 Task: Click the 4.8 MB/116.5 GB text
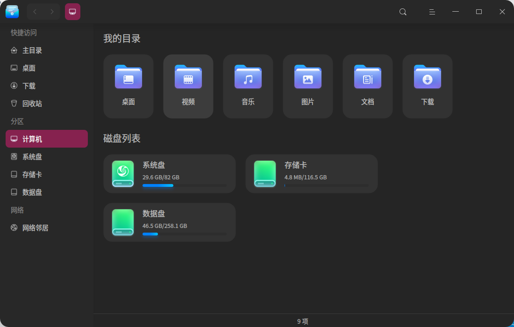pyautogui.click(x=306, y=177)
